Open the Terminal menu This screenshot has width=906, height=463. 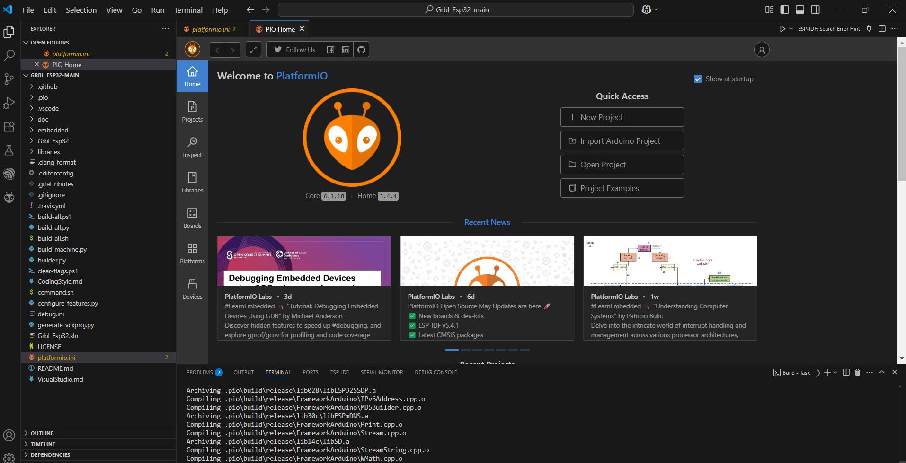coord(188,10)
